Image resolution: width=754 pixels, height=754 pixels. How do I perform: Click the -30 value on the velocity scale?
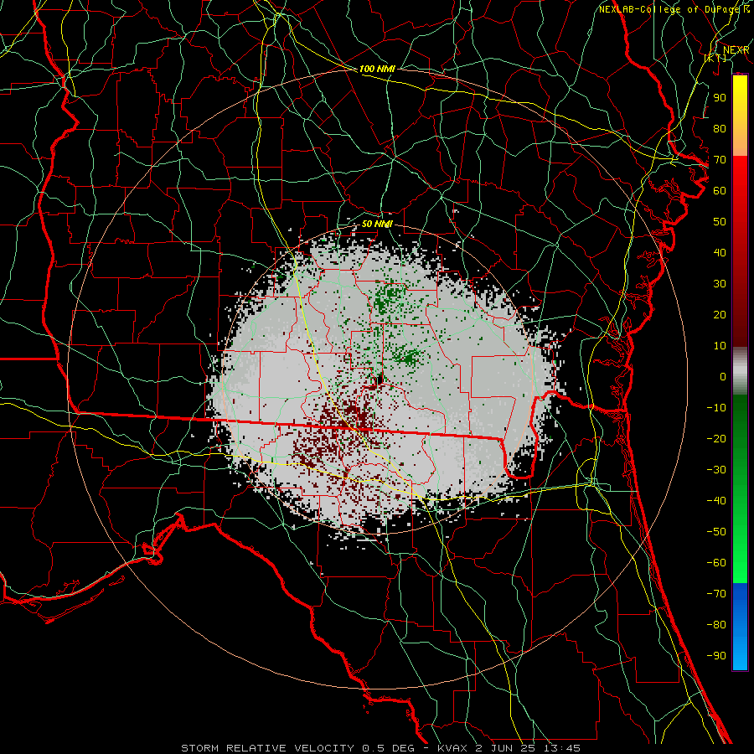coord(716,470)
